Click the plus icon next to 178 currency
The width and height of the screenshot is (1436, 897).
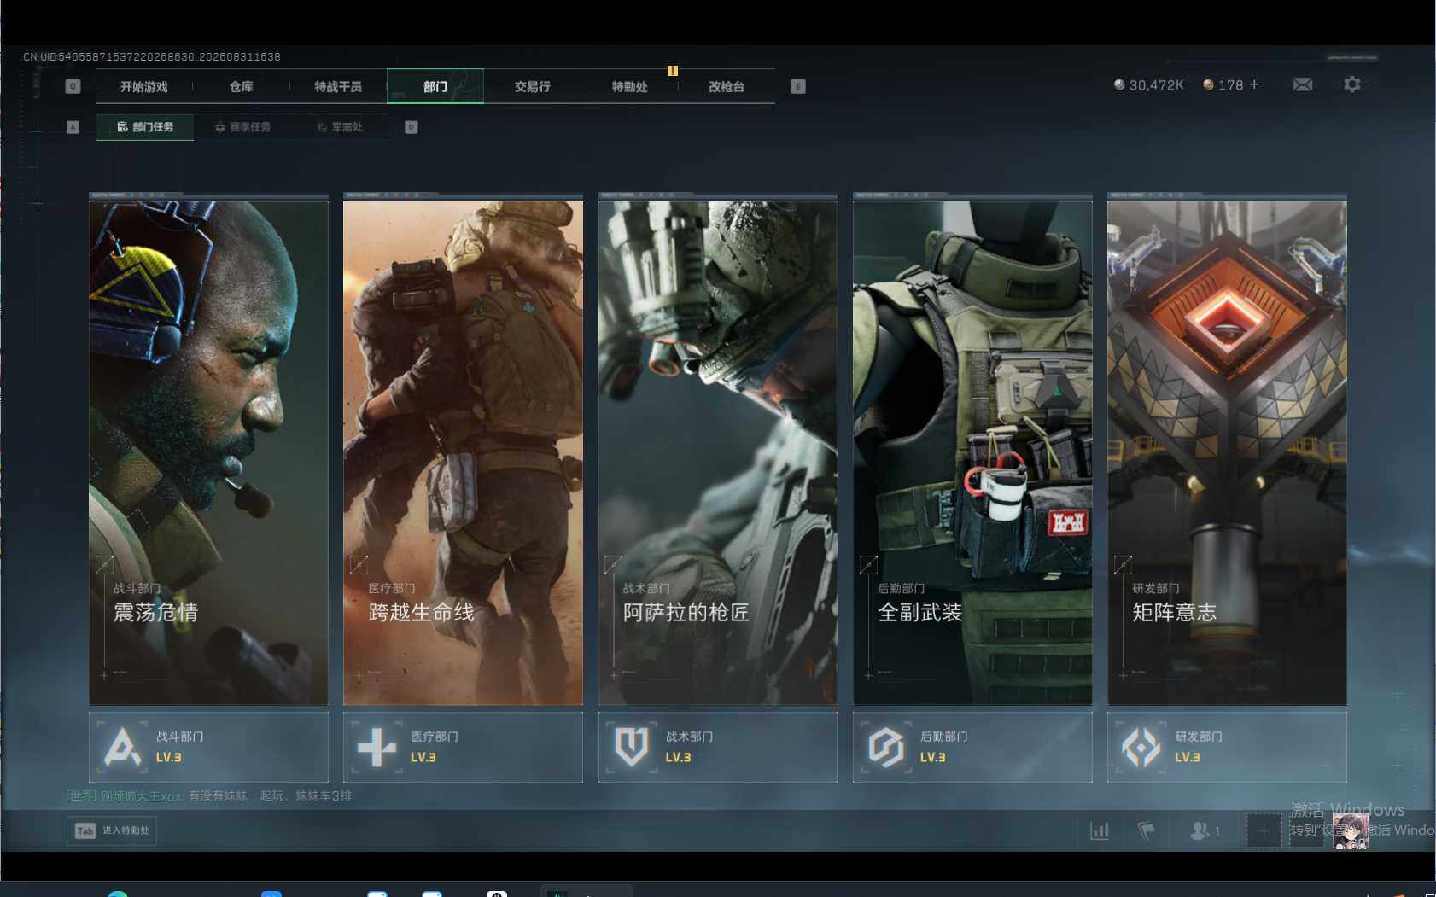(x=1254, y=84)
